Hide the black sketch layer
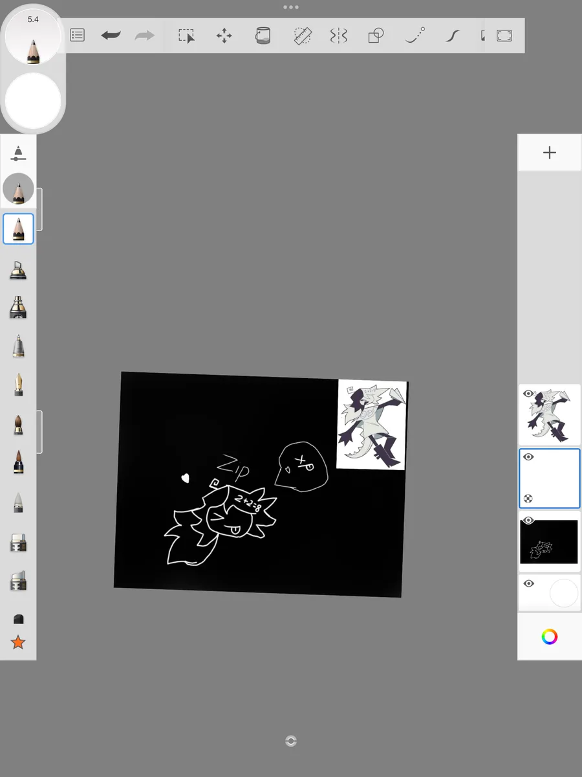Screen dimensions: 582x777 pos(528,520)
